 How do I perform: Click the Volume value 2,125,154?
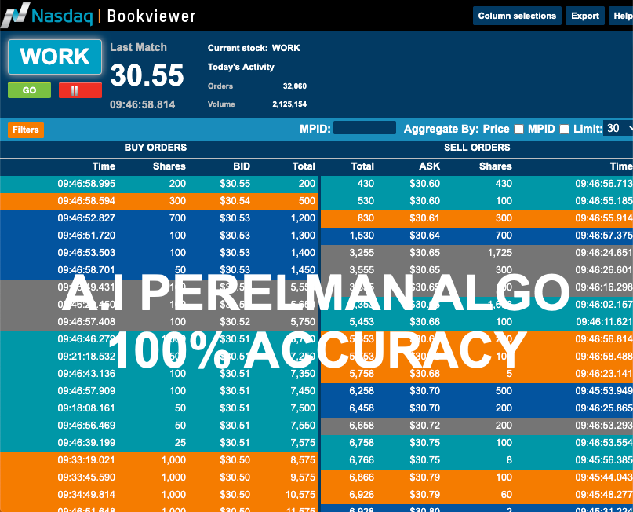289,104
